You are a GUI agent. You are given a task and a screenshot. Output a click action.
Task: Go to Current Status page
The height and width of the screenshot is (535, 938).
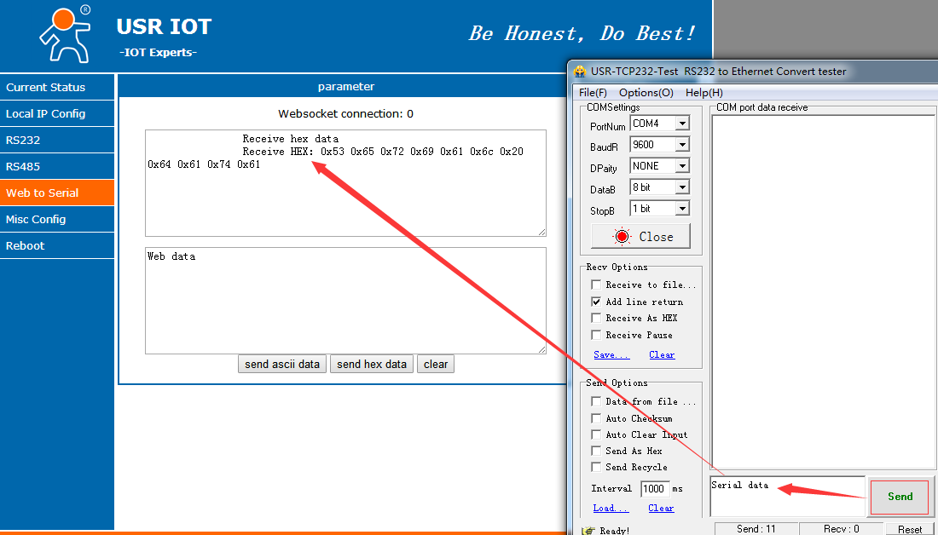click(57, 87)
